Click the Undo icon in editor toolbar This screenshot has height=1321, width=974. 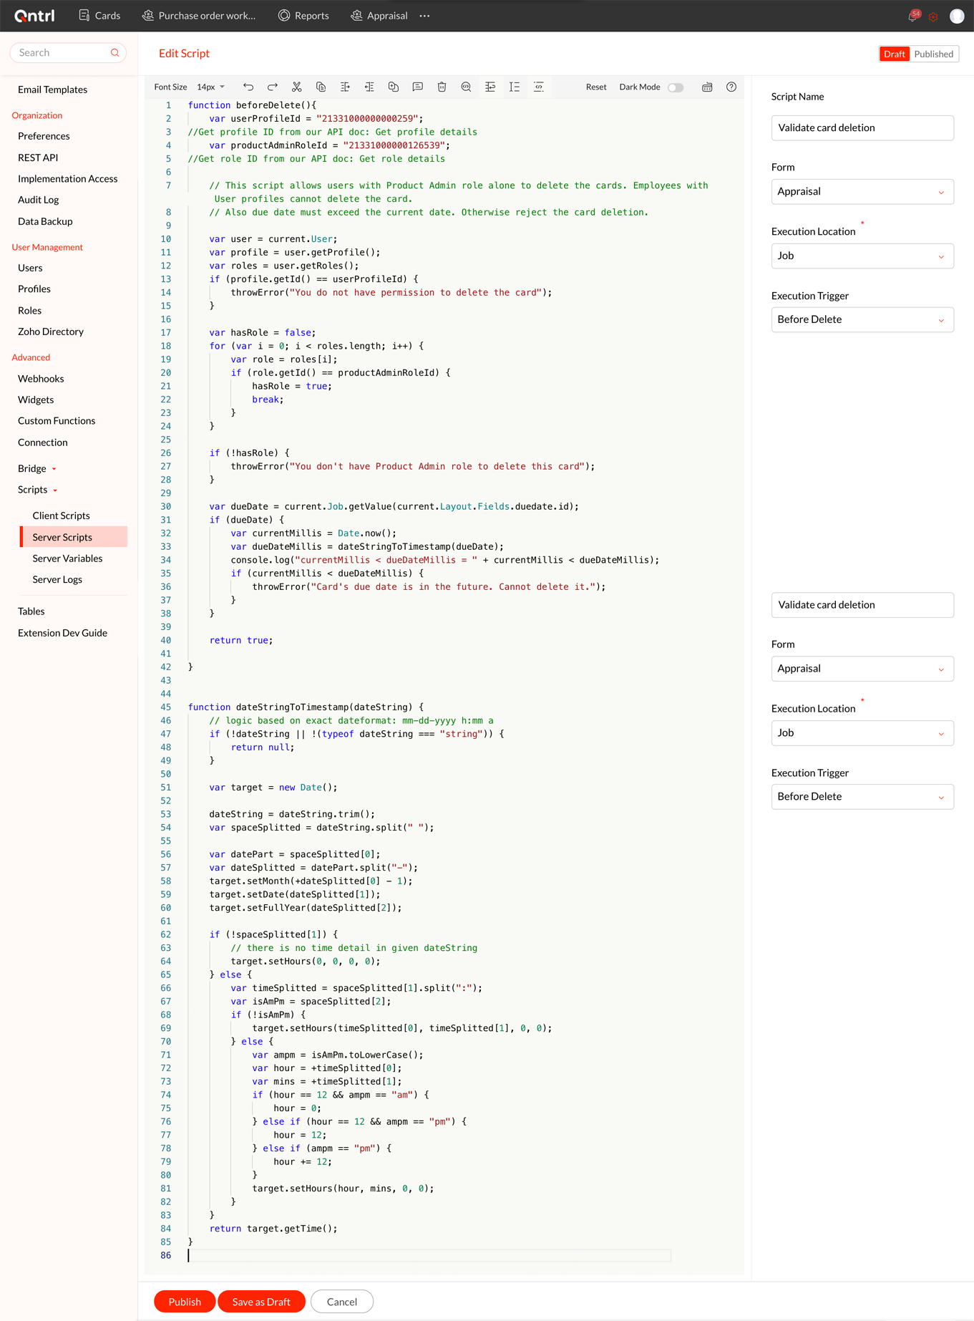coord(248,87)
